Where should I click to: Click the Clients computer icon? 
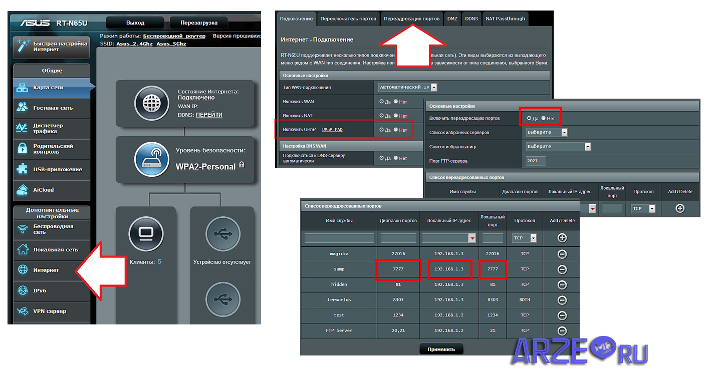tap(145, 234)
